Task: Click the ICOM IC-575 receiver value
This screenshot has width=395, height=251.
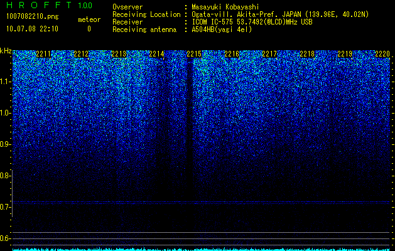Action: (252, 22)
